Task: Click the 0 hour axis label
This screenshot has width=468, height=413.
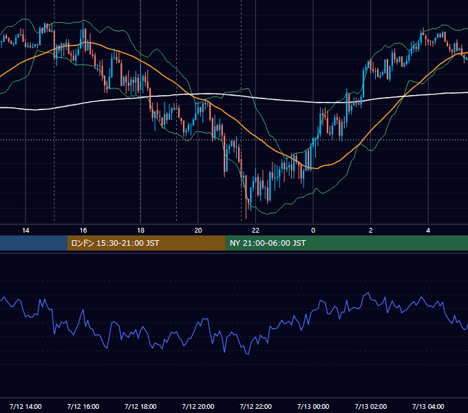Action: (313, 231)
